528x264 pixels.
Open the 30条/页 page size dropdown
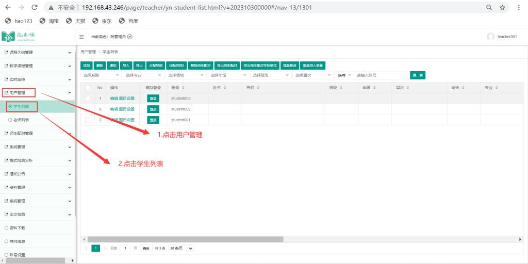pyautogui.click(x=181, y=248)
